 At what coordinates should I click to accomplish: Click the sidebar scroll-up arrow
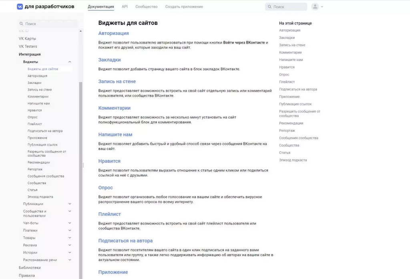80,31
